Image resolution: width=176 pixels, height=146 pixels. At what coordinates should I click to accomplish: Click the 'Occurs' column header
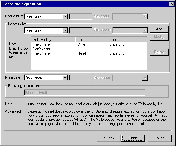(x=126, y=39)
